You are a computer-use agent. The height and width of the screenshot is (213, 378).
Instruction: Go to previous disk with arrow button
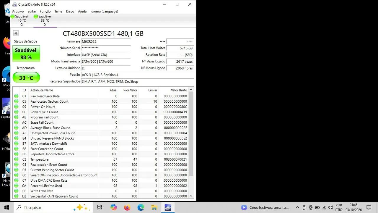(16, 33)
